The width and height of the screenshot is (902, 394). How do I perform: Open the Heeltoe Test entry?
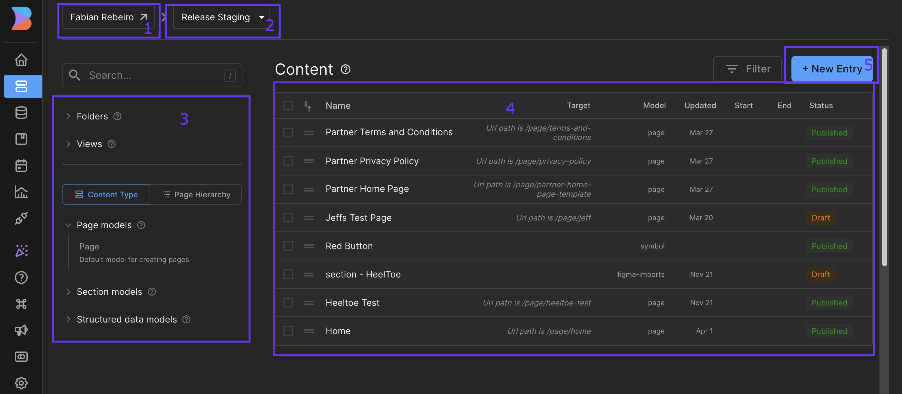352,302
